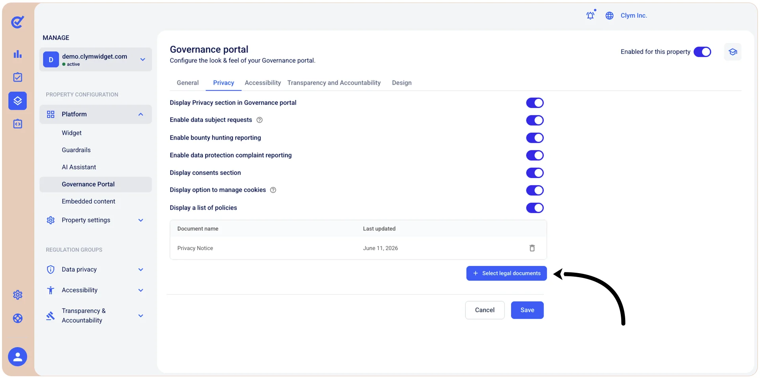Click the Clym logo icon
The width and height of the screenshot is (760, 378).
pyautogui.click(x=17, y=22)
